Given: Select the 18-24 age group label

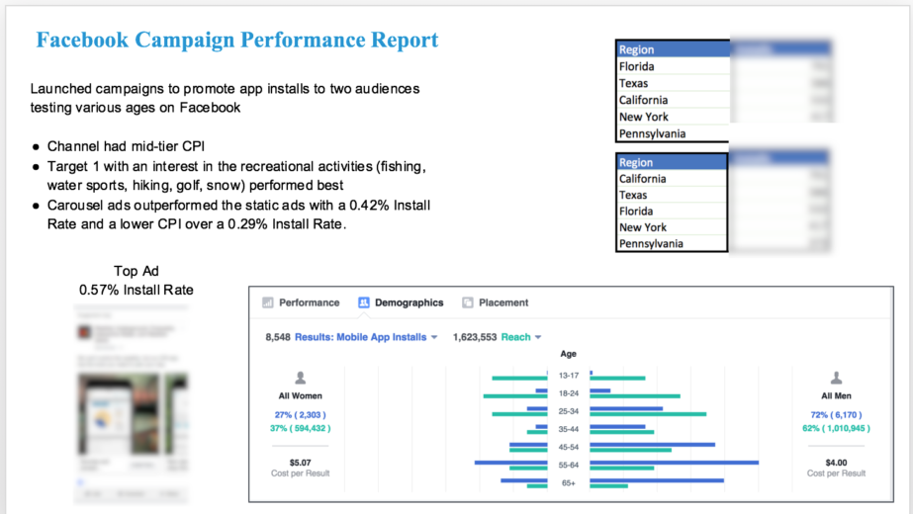Looking at the screenshot, I should 569,393.
